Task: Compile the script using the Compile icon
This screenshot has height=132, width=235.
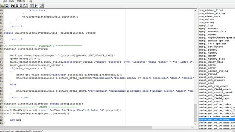Action: [31, 6]
